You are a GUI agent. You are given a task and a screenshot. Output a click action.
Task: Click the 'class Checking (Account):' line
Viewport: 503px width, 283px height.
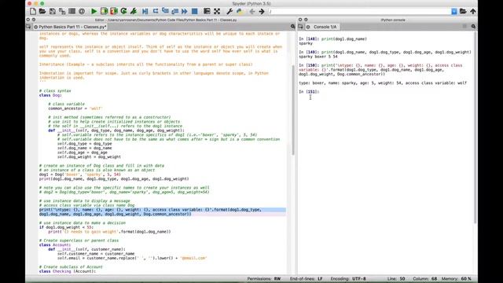pyautogui.click(x=68, y=271)
